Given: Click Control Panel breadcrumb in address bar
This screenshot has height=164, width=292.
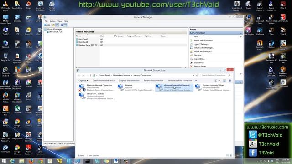Looking at the screenshot, I should coord(104,75).
